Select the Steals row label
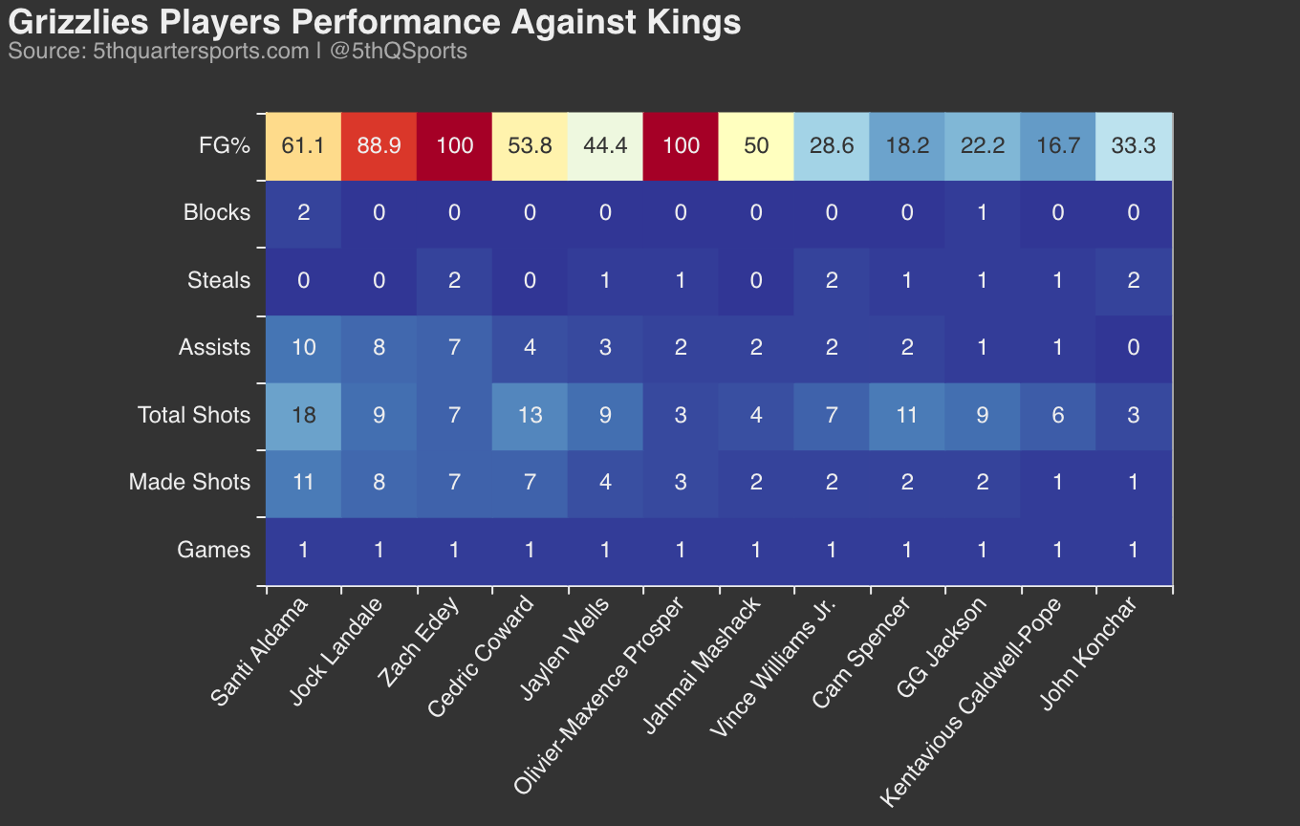Screen dimensions: 1300x826 pos(219,281)
